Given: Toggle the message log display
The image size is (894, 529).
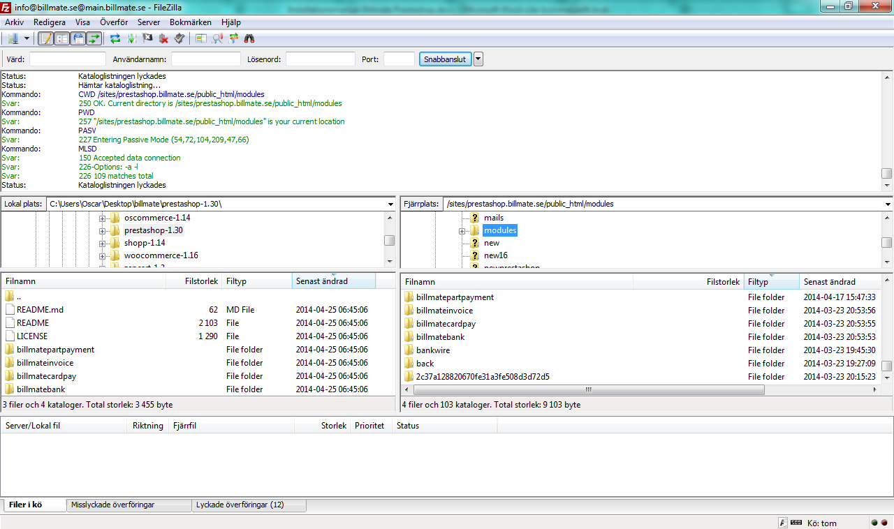Looking at the screenshot, I should 46,38.
